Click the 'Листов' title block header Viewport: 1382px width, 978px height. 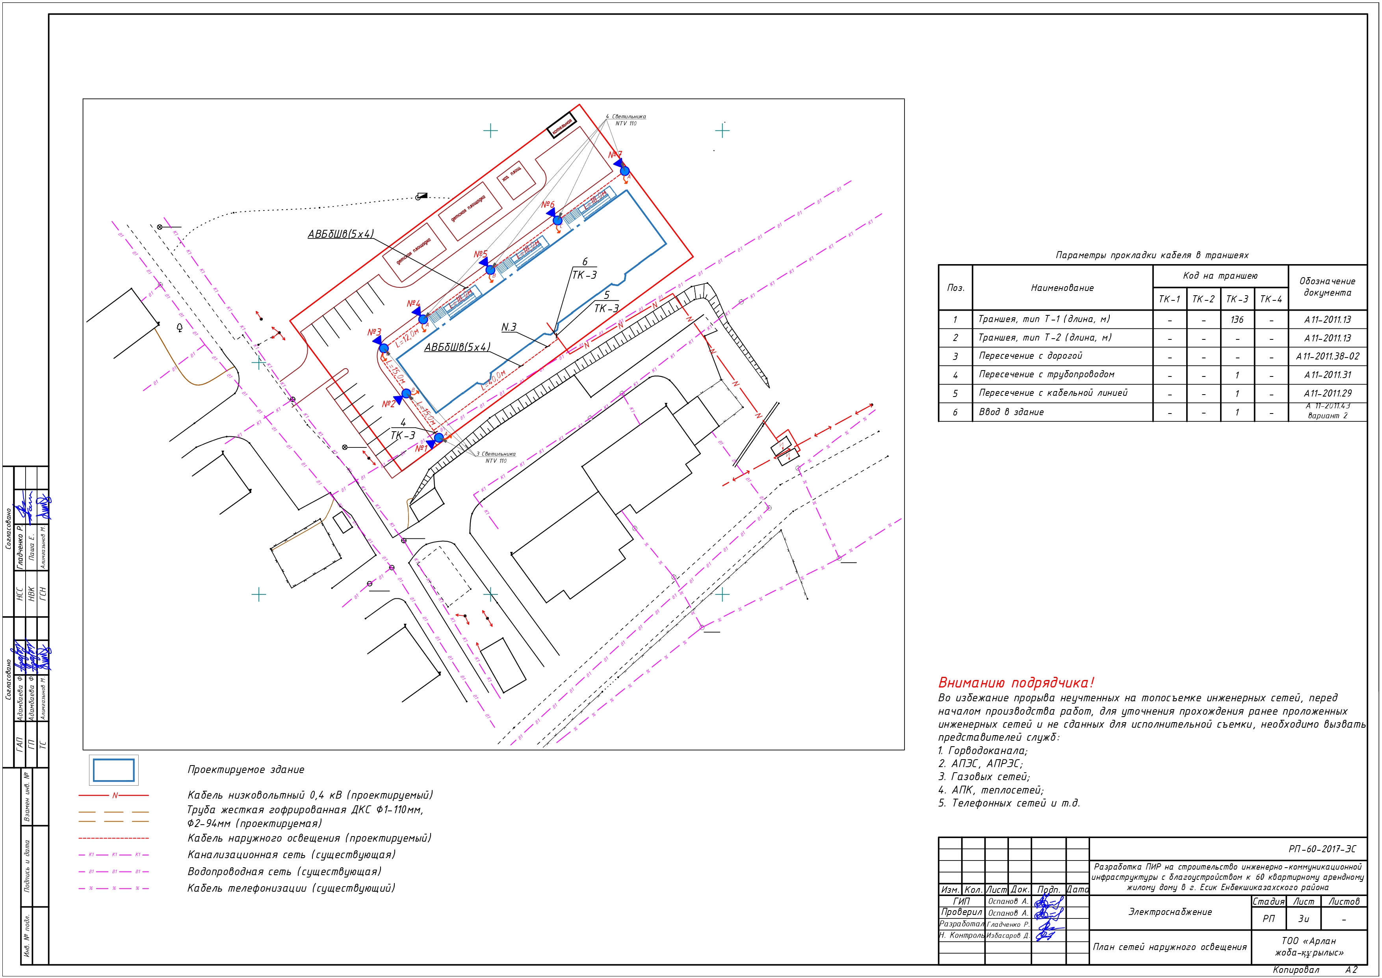point(1344,902)
